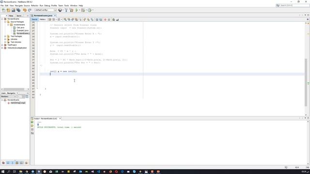Toggle the second filter button at the Navigator bottom
Image resolution: width=310 pixels, height=174 pixels.
(8, 163)
